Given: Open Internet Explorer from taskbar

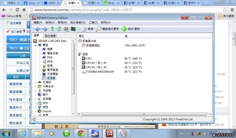Looking at the screenshot, I should click(x=23, y=133).
